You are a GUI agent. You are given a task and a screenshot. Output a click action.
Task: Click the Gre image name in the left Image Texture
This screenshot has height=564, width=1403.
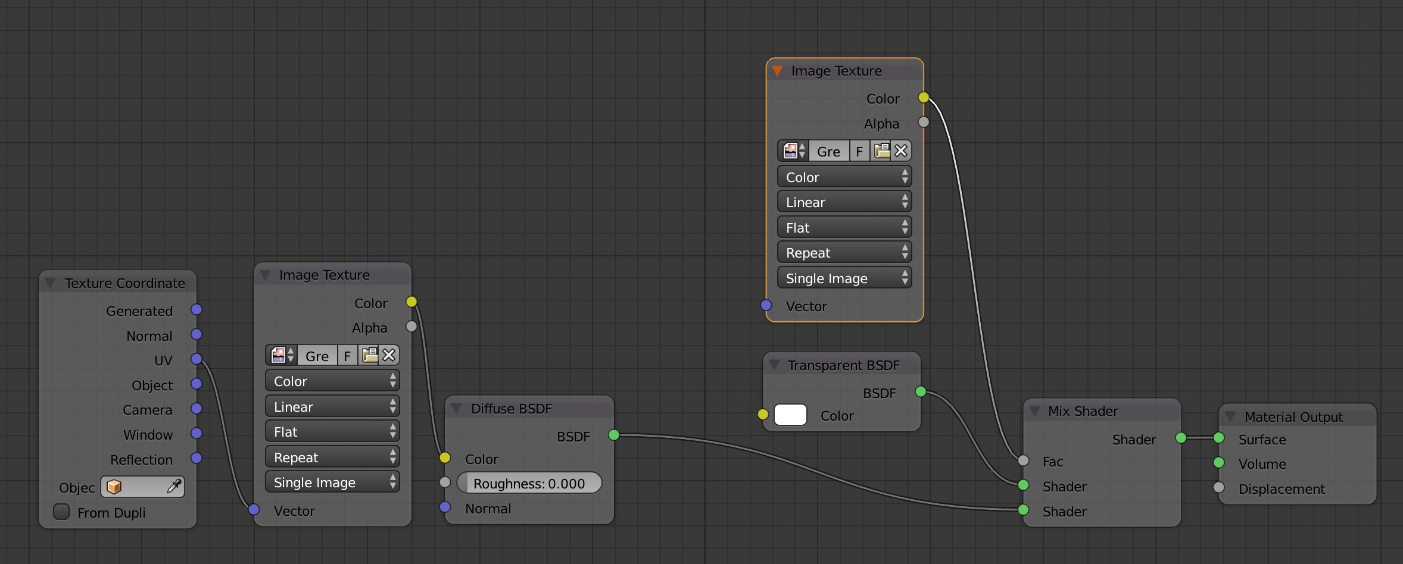[x=317, y=356]
